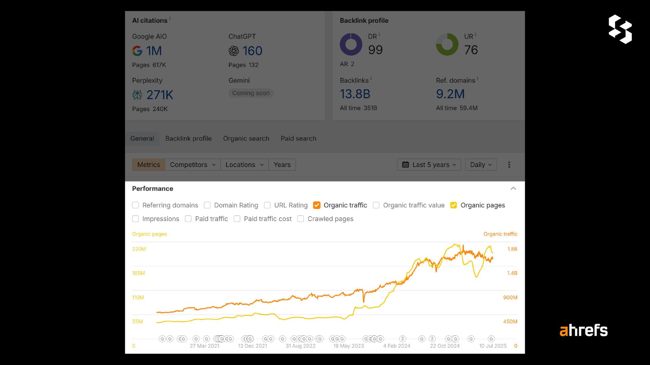The height and width of the screenshot is (365, 650).
Task: Click the Perplexity Pages 240K text
Action: (150, 109)
